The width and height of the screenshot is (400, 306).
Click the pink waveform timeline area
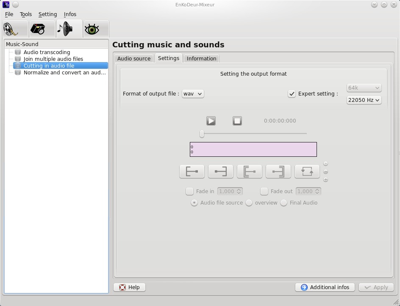253,149
